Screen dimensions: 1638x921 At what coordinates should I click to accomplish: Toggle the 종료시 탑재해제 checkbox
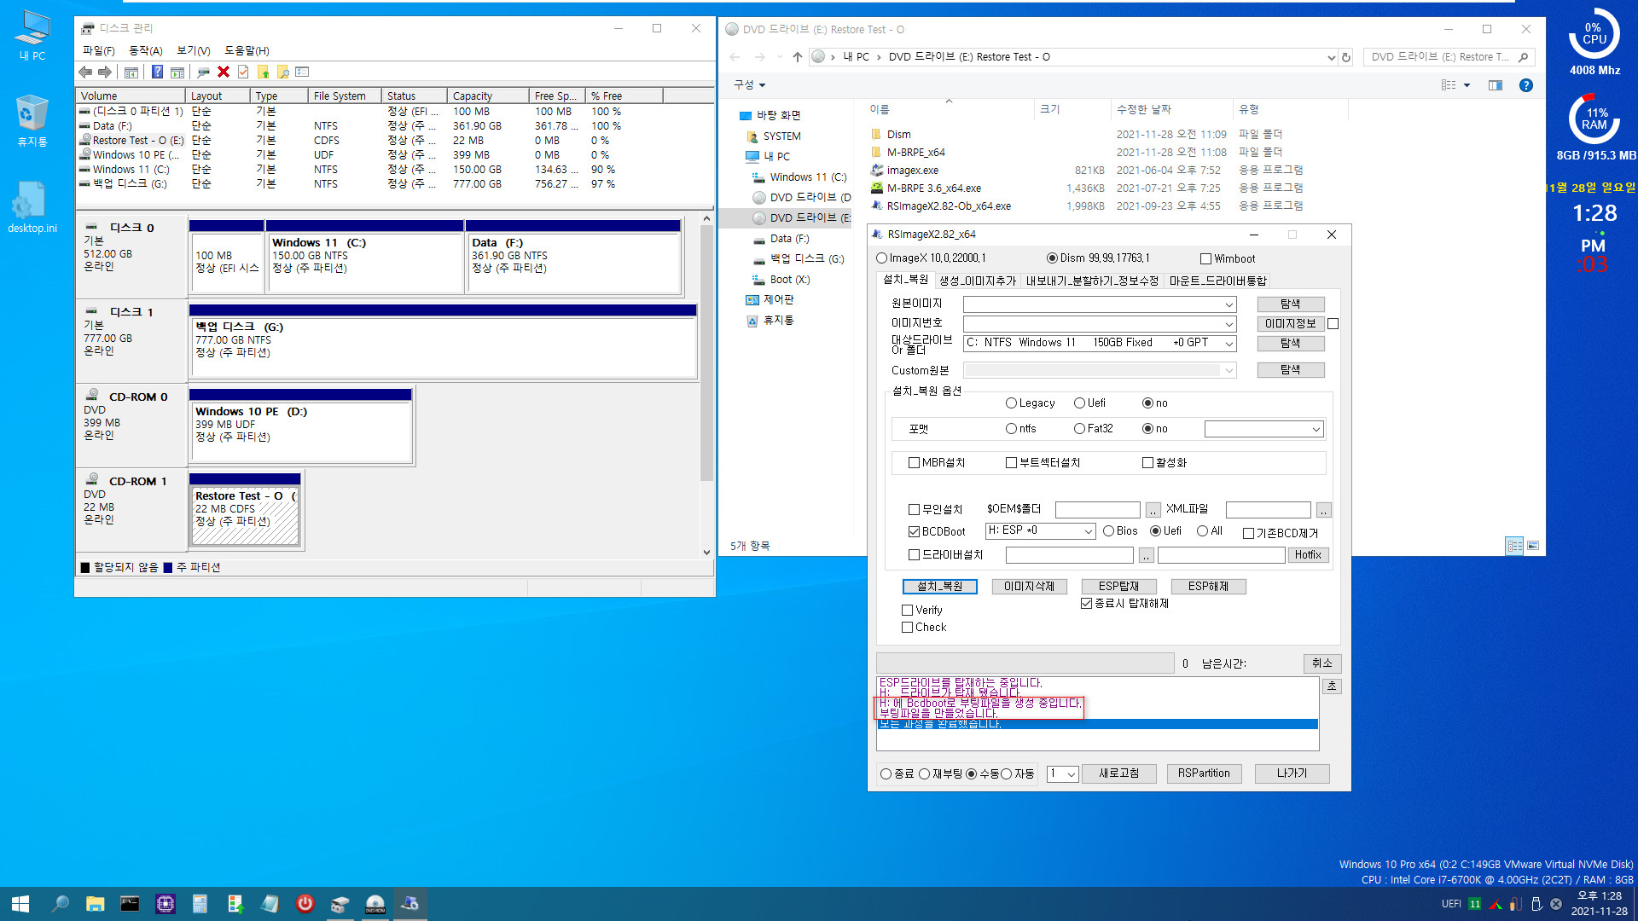(x=1086, y=604)
